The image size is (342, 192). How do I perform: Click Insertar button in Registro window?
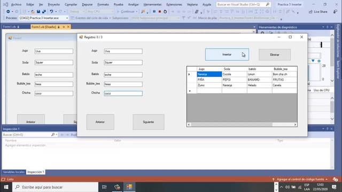(x=227, y=54)
